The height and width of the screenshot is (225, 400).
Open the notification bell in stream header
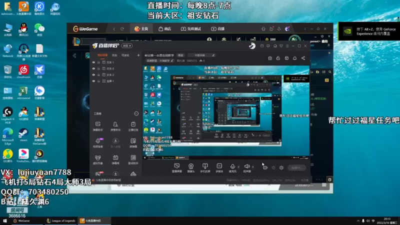click(294, 58)
